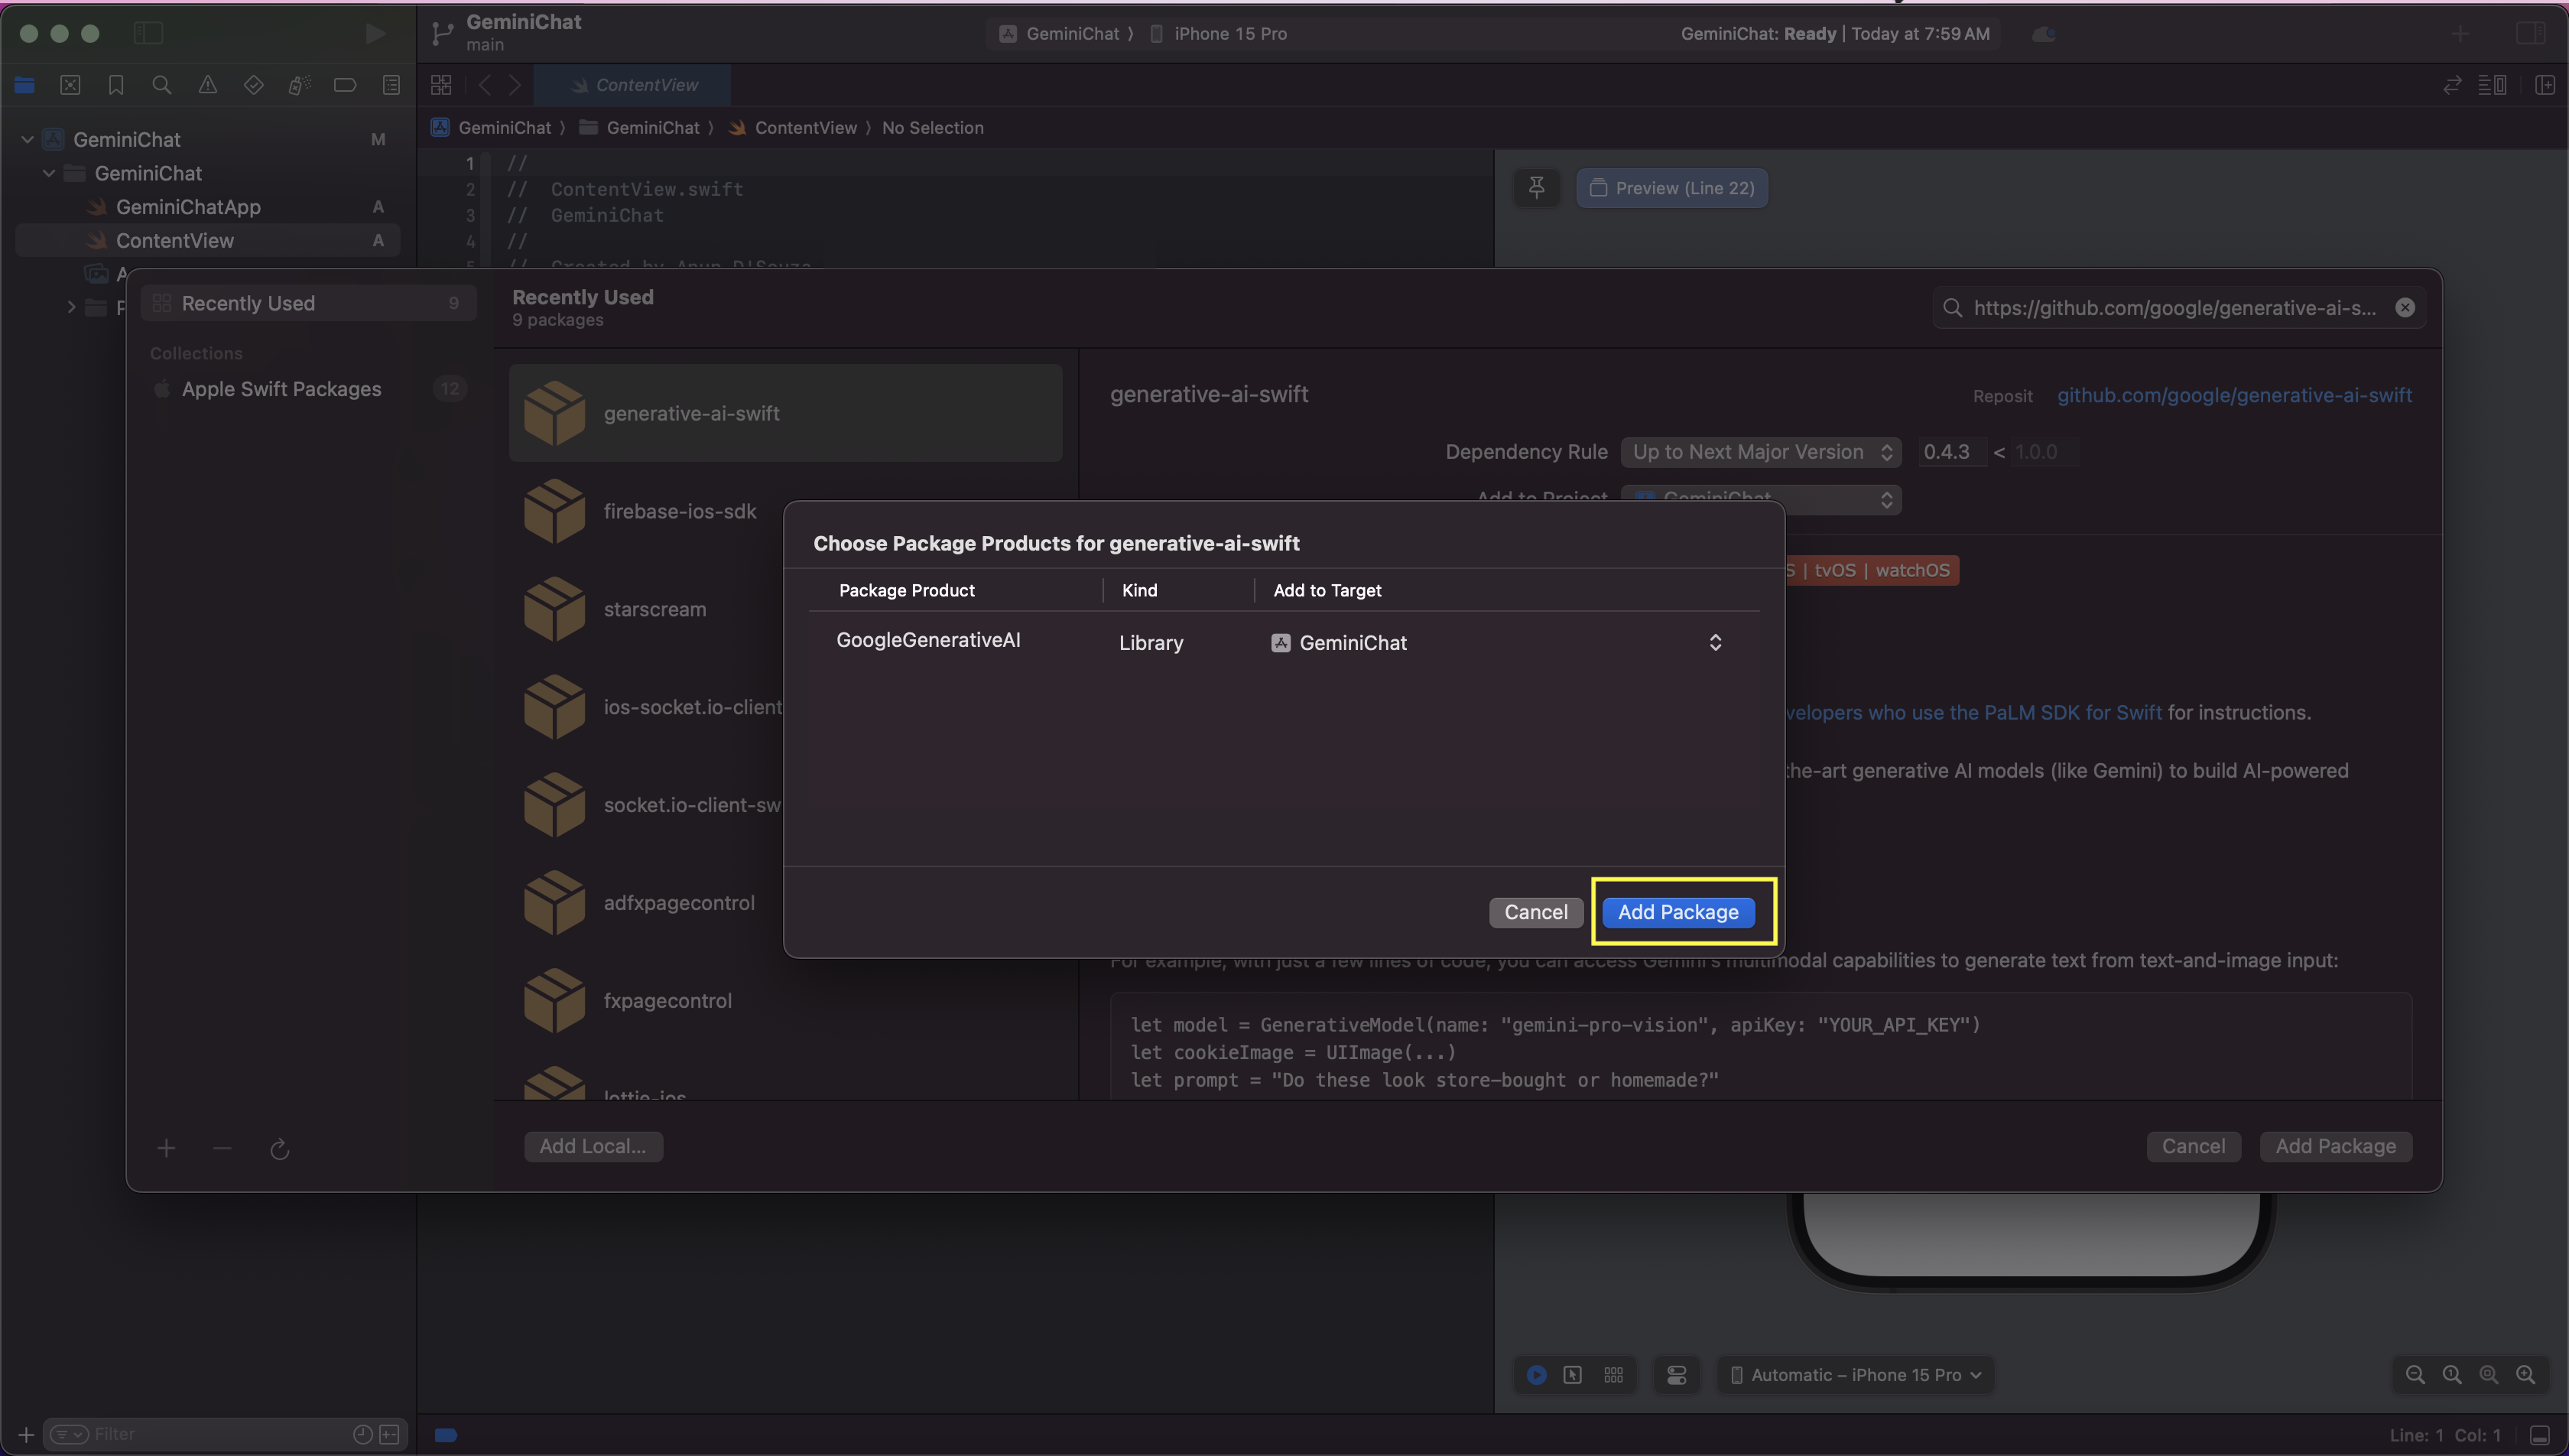Screen dimensions: 2569x1456
Task: Pin the preview with the pin icon
Action: [1536, 188]
